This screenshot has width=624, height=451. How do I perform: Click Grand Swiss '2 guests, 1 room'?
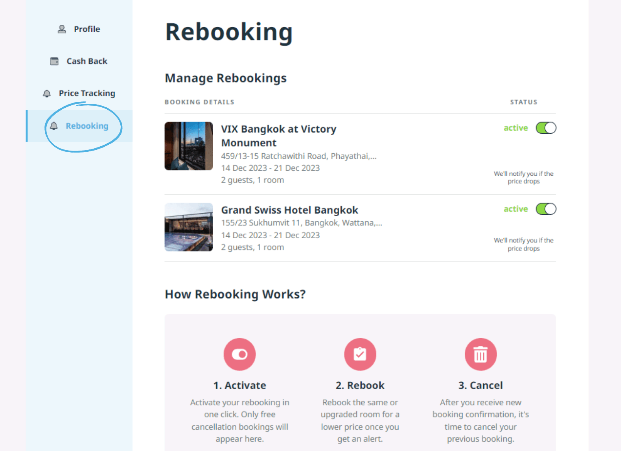[252, 247]
